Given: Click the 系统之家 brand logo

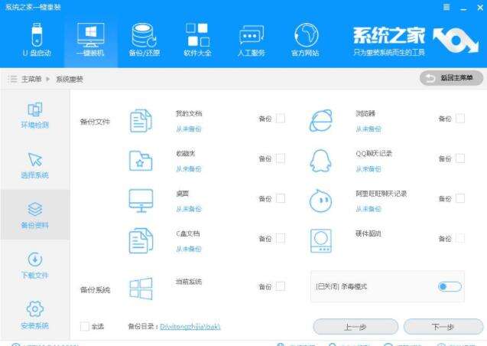Looking at the screenshot, I should point(415,41).
